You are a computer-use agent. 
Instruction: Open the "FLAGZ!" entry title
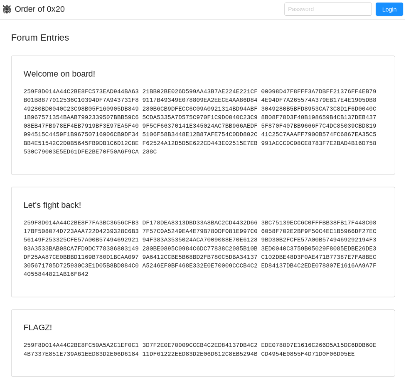(x=37, y=327)
